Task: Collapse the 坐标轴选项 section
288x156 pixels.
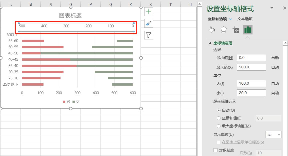Action: [x=210, y=43]
